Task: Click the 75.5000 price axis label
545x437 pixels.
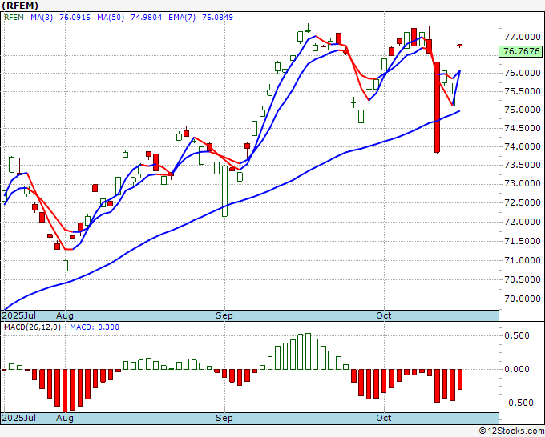Action: coord(523,91)
